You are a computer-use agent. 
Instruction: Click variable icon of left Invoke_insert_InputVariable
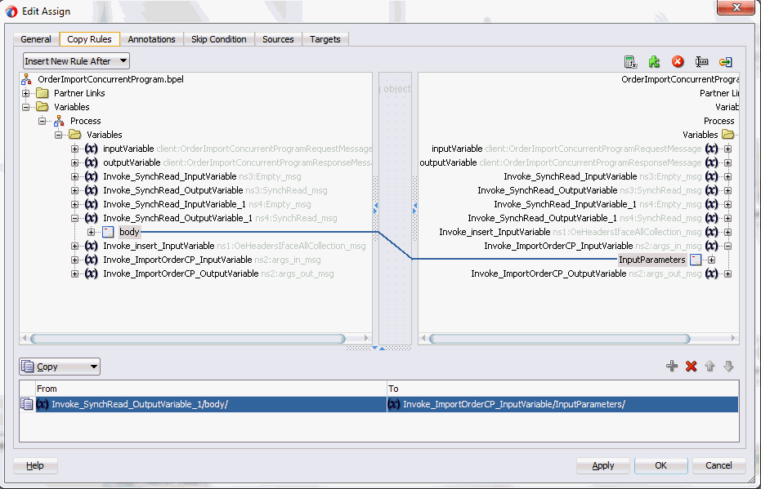[92, 247]
